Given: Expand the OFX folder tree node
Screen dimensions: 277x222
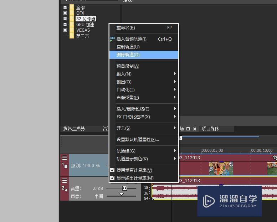Looking at the screenshot, I should [x=65, y=13].
